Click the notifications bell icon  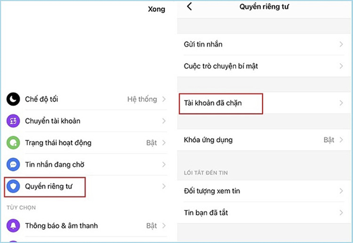tap(13, 226)
